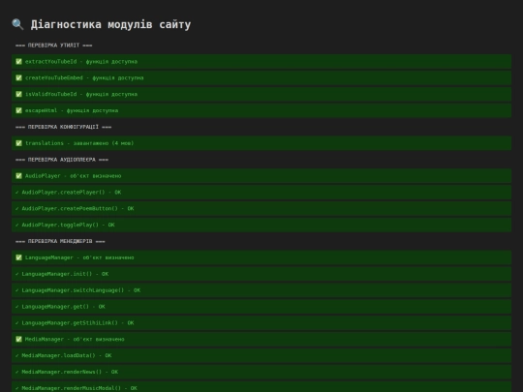523x392 pixels.
Task: Select the 'MediaManager - об'єкт визначено' text
Action: [x=75, y=339]
